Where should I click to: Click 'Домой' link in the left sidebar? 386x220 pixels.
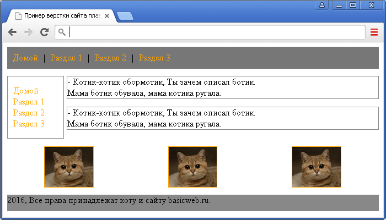26,91
